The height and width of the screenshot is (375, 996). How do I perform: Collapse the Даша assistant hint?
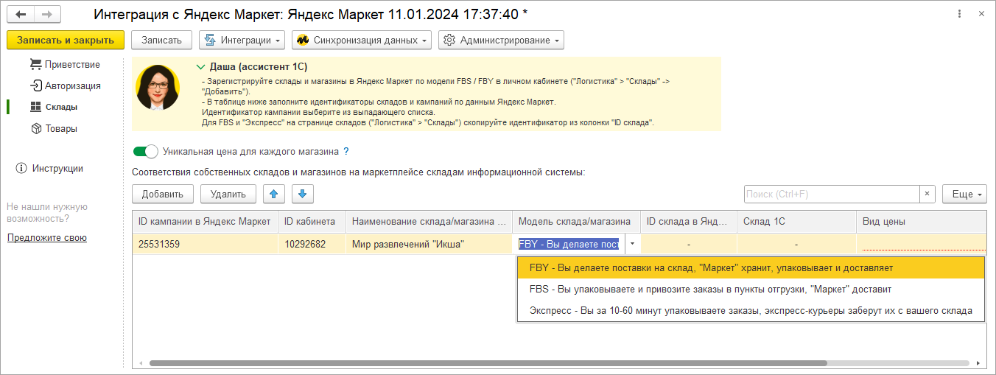(x=202, y=66)
